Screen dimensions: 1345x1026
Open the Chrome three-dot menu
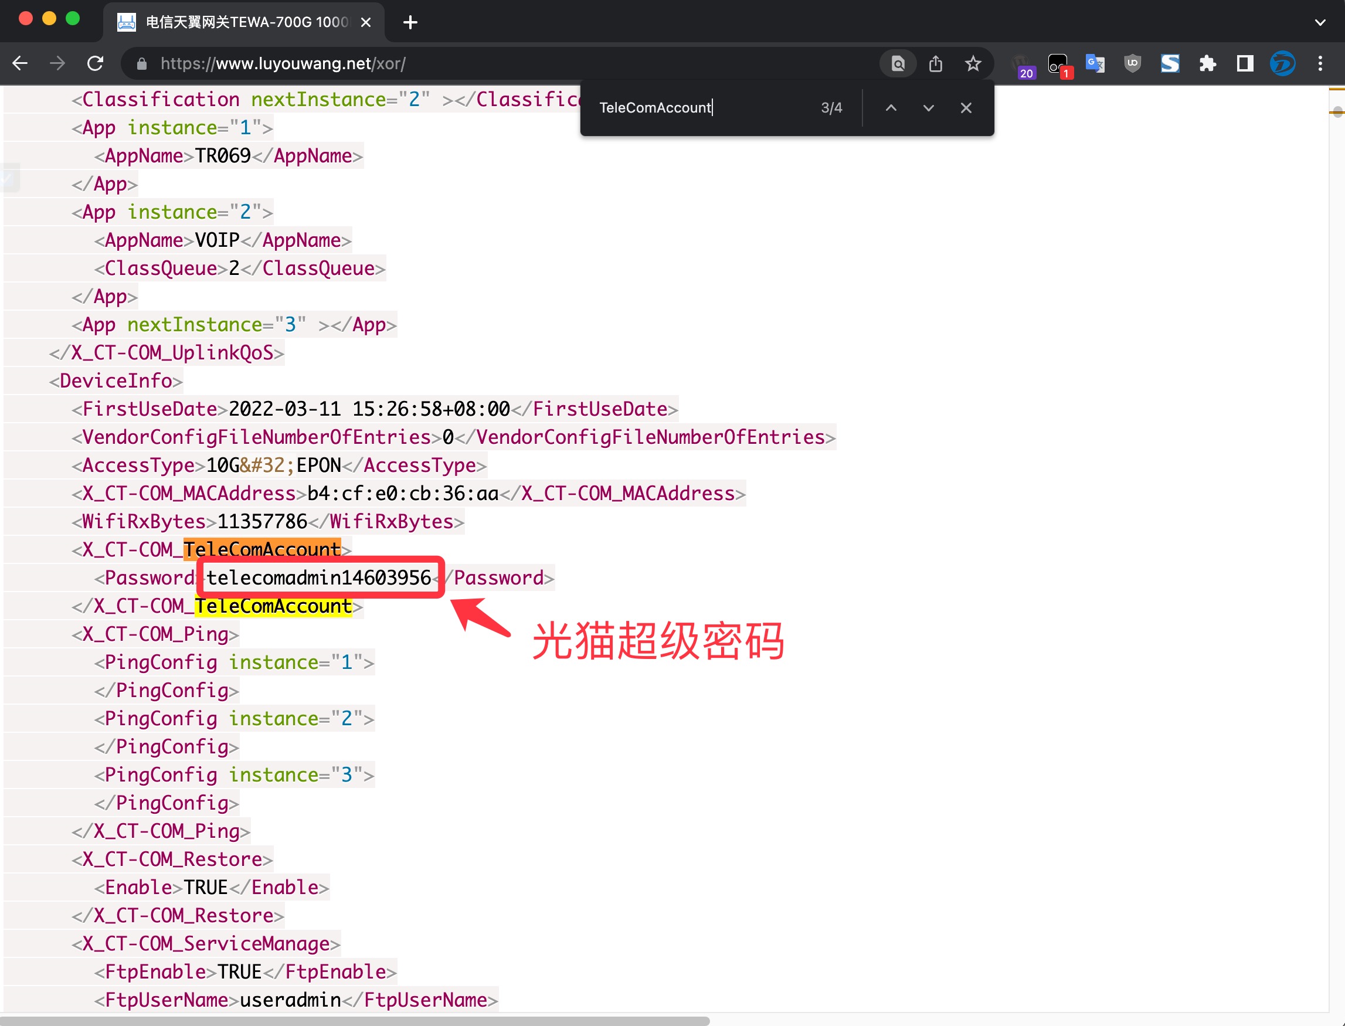pos(1320,63)
